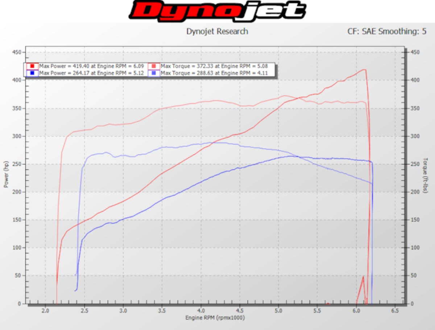The width and height of the screenshot is (435, 330).
Task: Open the Power (hp) axis options
Action: point(6,177)
